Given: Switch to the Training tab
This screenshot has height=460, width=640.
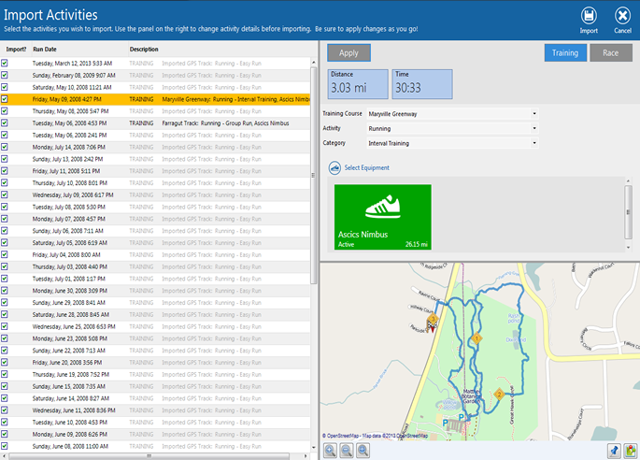Looking at the screenshot, I should click(x=565, y=53).
